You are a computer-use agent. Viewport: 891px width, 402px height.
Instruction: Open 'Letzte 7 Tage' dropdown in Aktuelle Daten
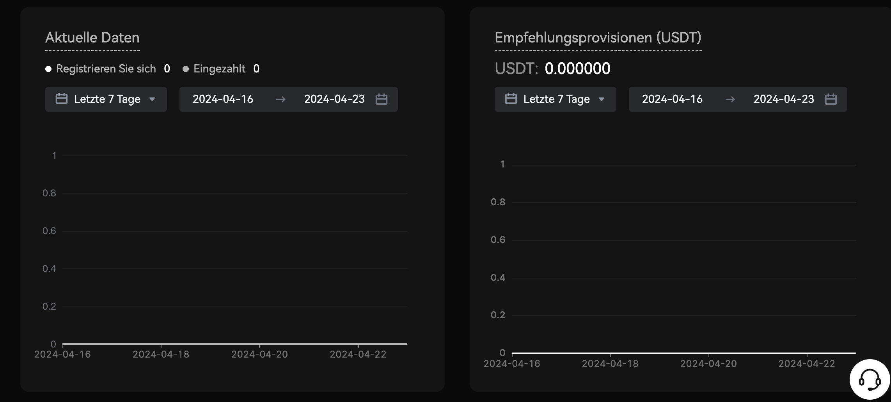click(x=106, y=99)
